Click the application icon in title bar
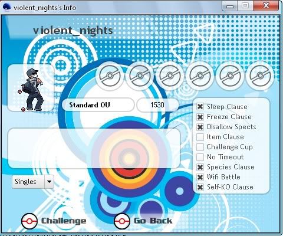The height and width of the screenshot is (236, 283). 7,8
